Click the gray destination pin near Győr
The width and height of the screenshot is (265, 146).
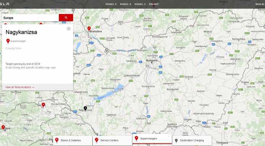pyautogui.click(x=107, y=50)
